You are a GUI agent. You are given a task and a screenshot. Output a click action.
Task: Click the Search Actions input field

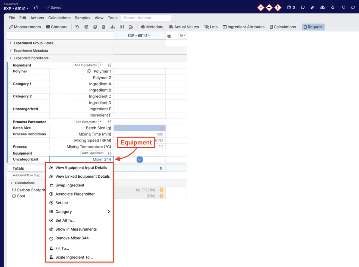[146, 18]
